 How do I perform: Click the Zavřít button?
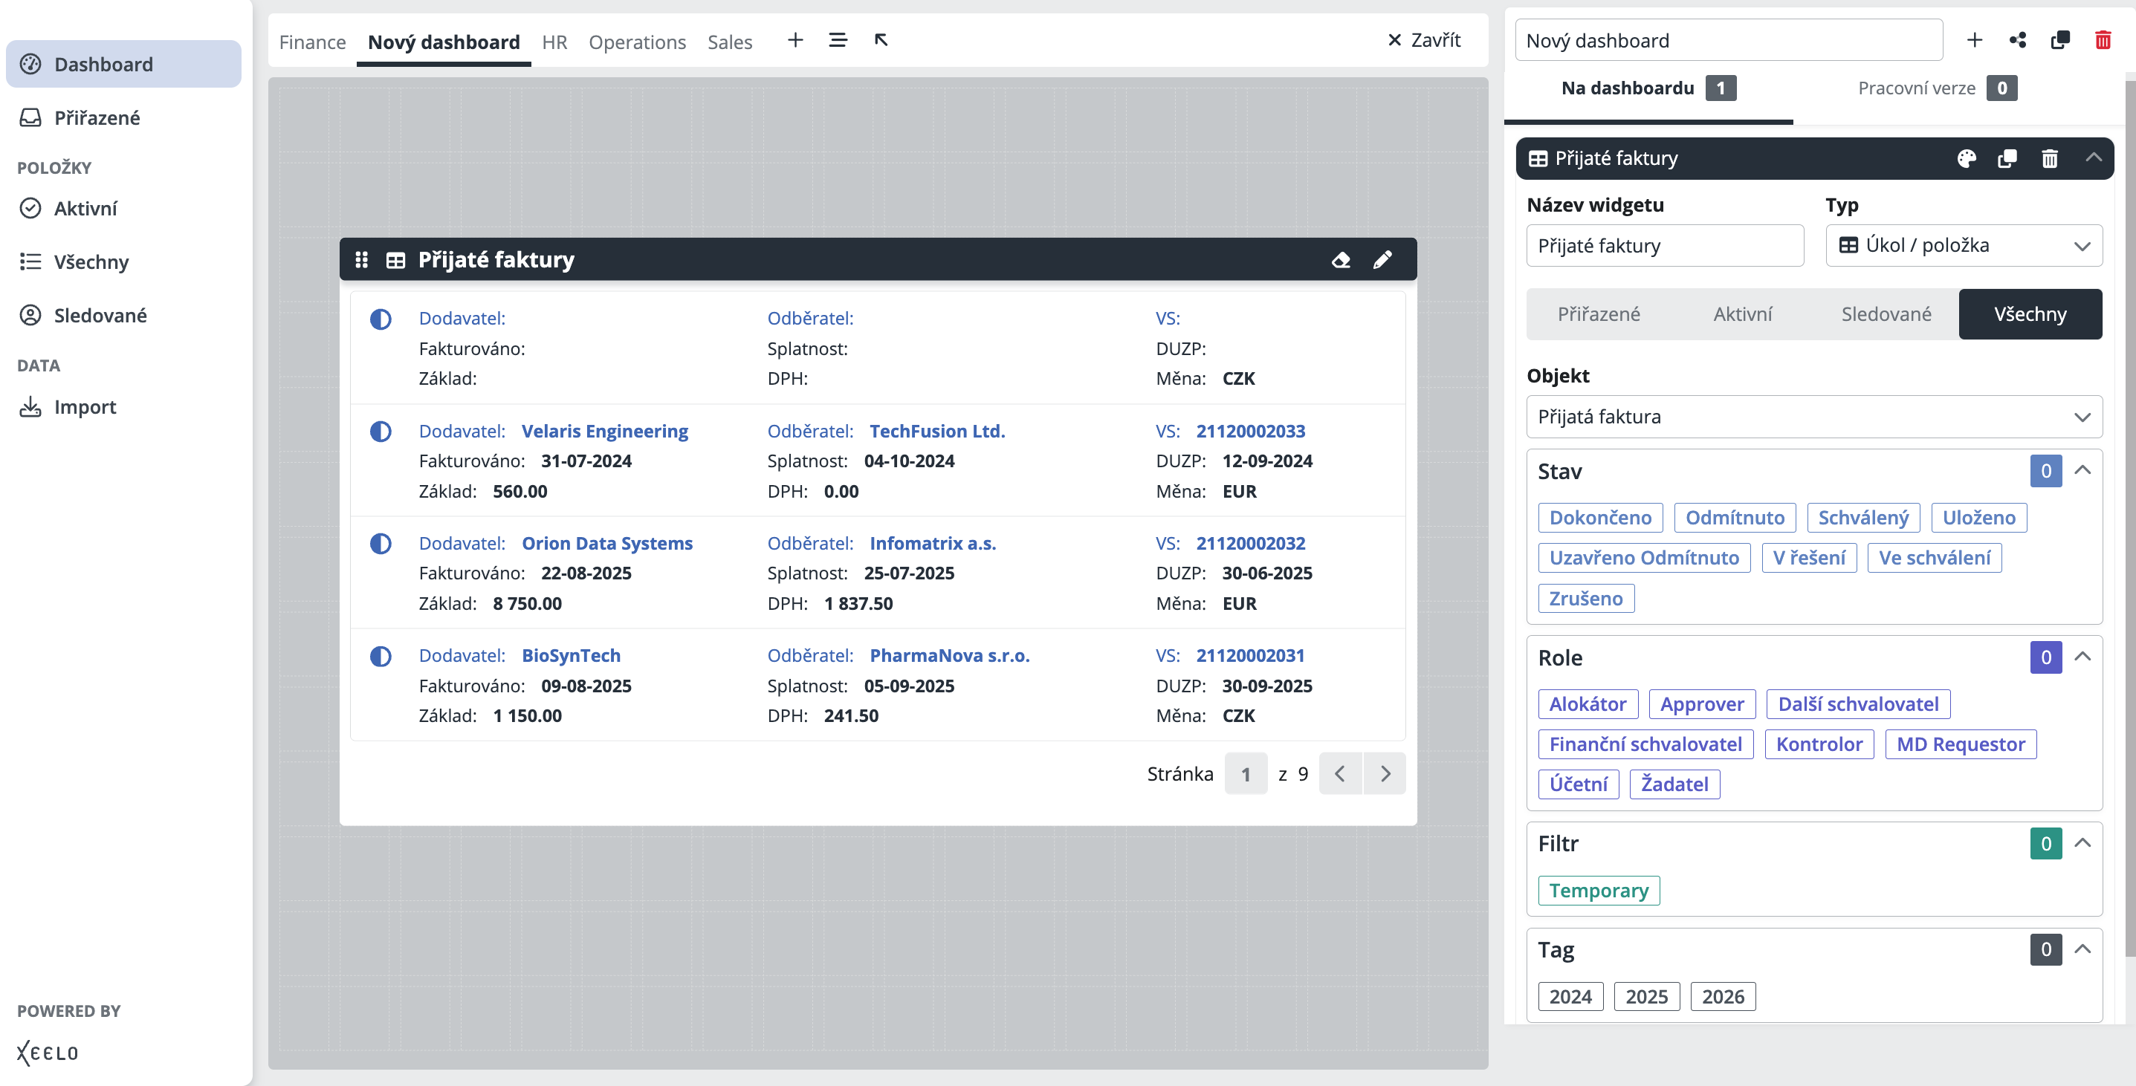click(1424, 40)
